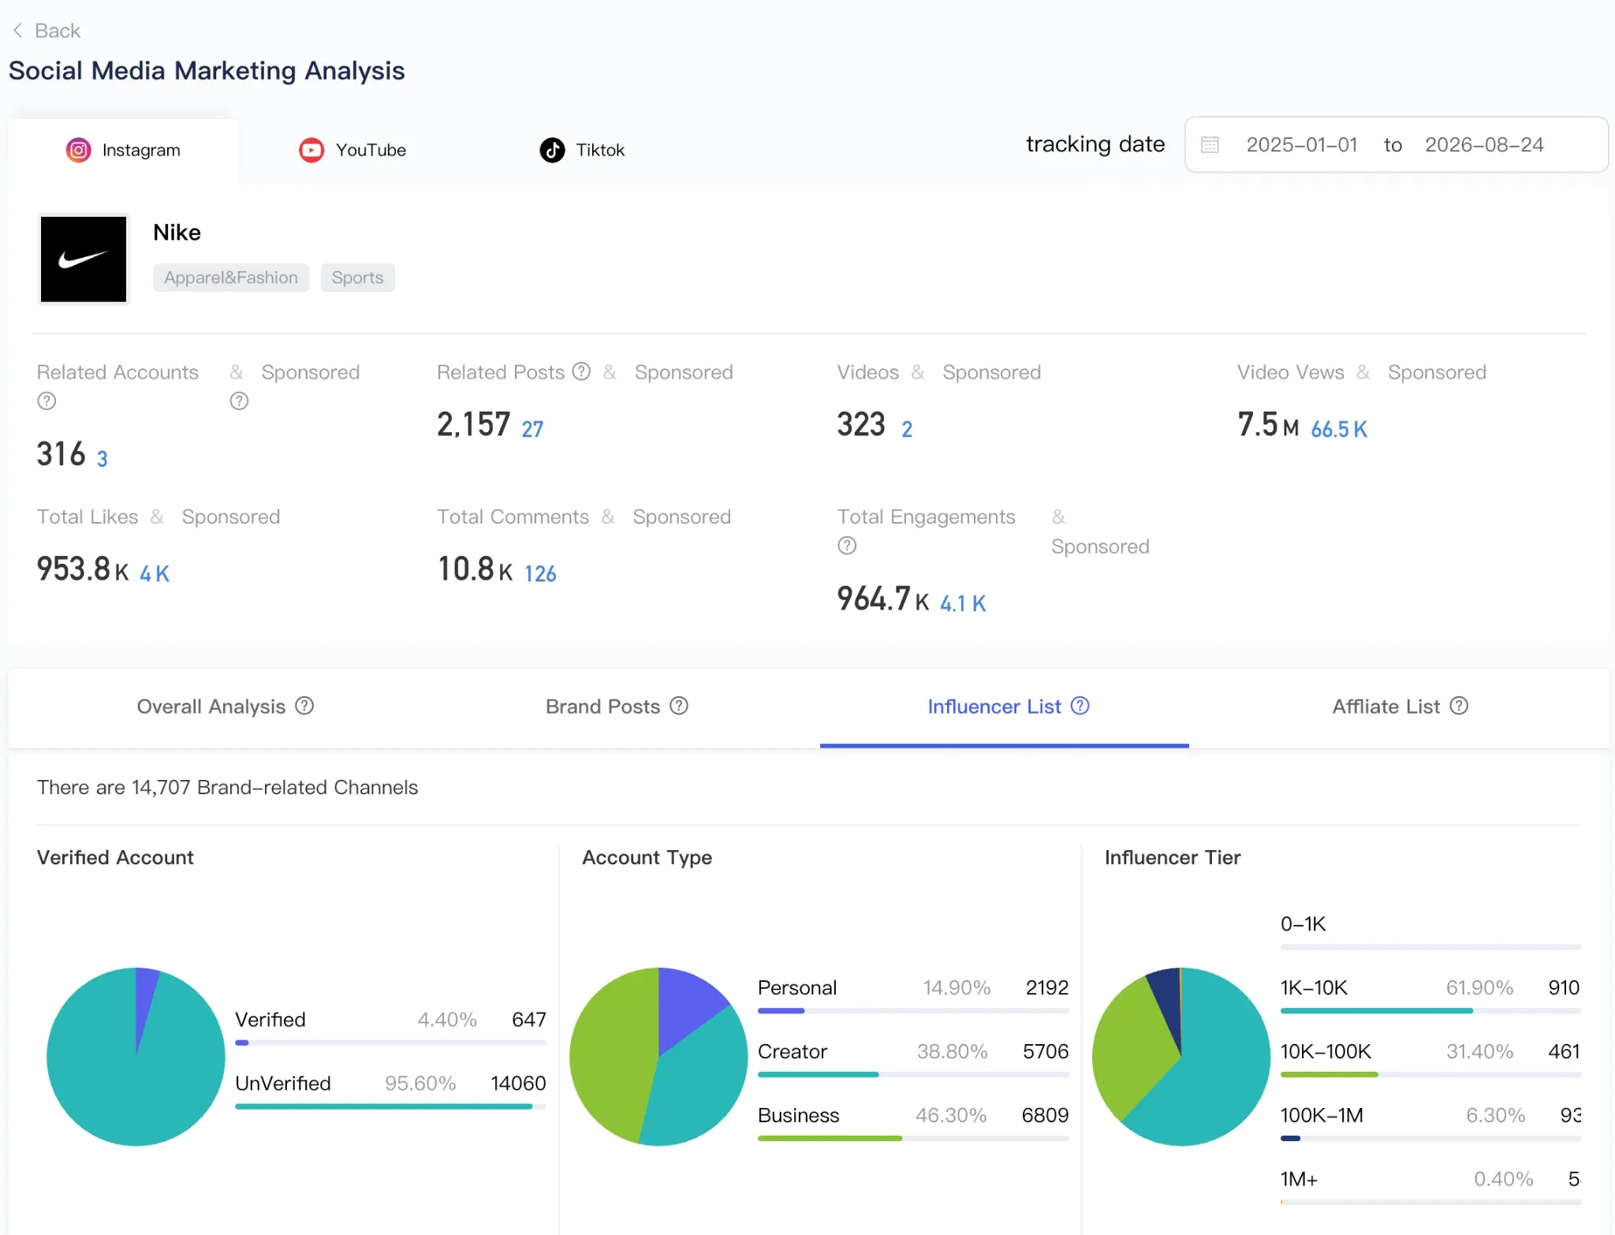This screenshot has height=1235, width=1615.
Task: Click the end date 2026-08-24
Action: [x=1484, y=145]
